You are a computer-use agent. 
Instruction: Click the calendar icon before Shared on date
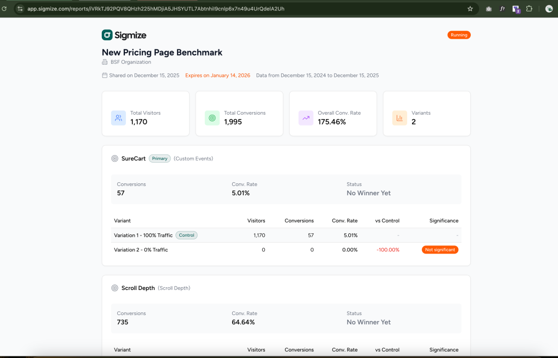pyautogui.click(x=104, y=75)
